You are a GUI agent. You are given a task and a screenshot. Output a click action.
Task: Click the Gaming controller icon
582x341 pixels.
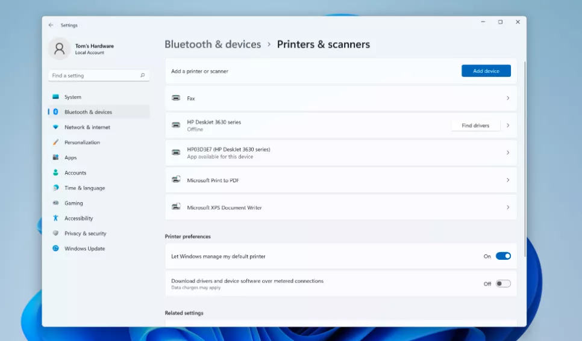[x=55, y=203]
